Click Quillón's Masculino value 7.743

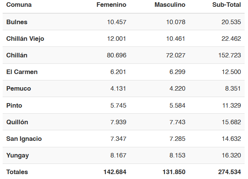[x=177, y=122]
